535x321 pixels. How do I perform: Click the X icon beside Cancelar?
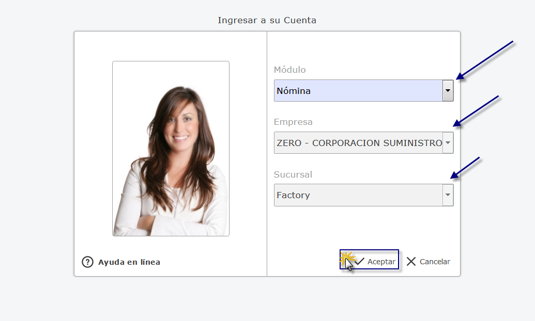pyautogui.click(x=411, y=262)
